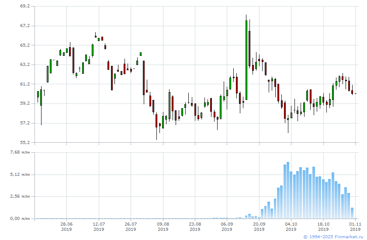Click the 0,00 млн volume label
This screenshot has height=240, width=367.
tap(20, 219)
